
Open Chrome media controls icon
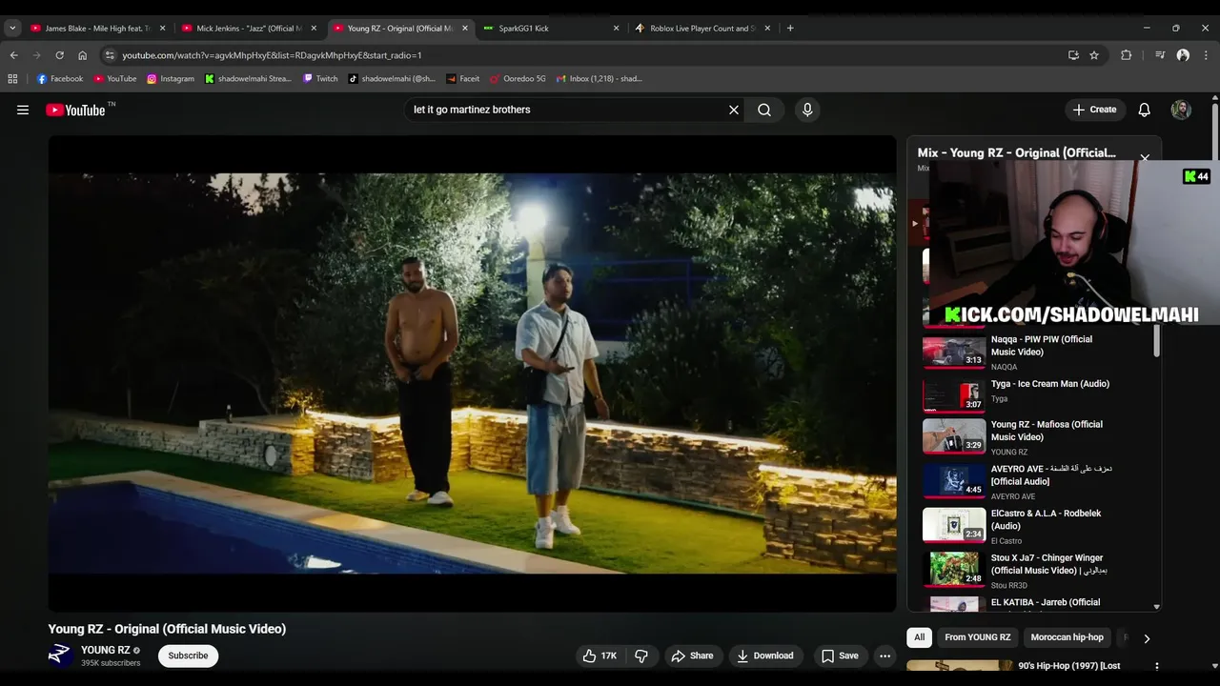pos(1160,55)
